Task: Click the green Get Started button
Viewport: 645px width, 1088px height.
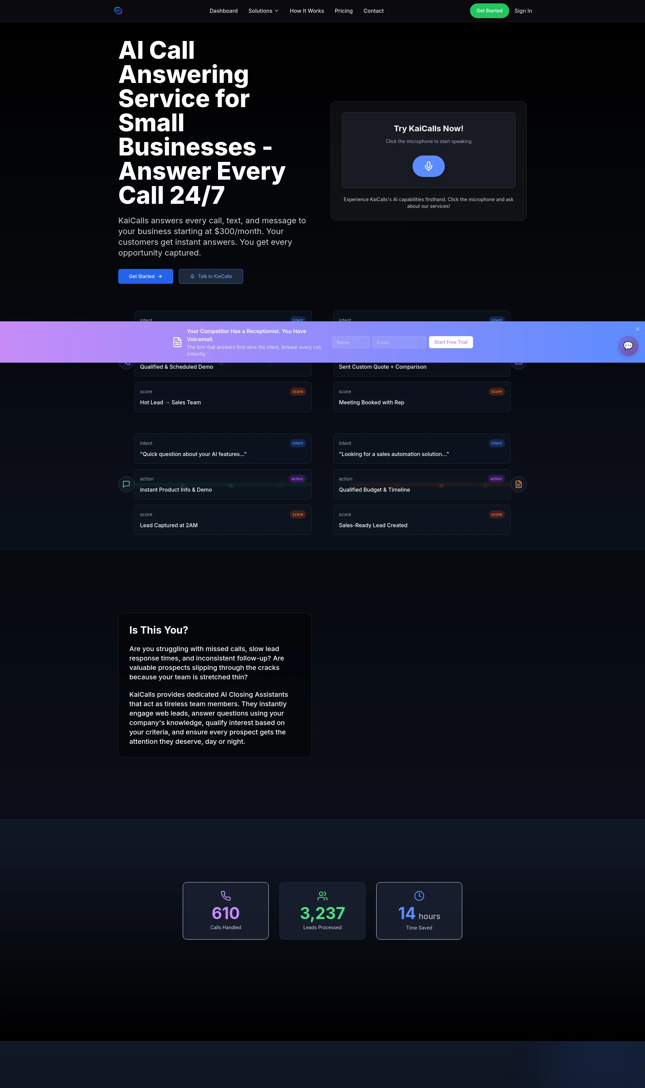Action: click(x=489, y=11)
